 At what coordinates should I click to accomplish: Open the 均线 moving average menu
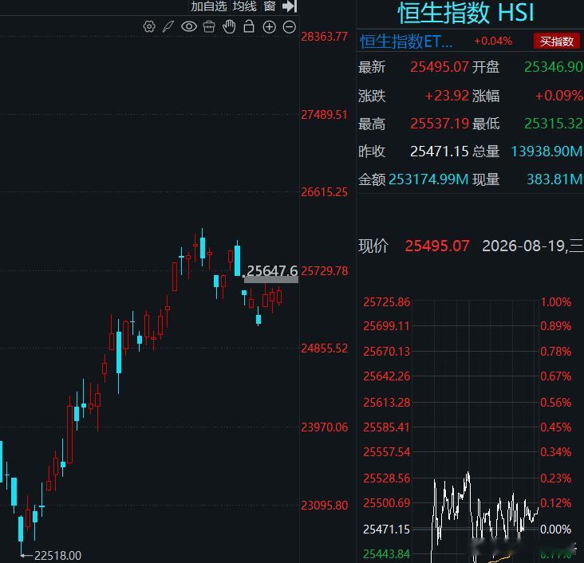(245, 6)
